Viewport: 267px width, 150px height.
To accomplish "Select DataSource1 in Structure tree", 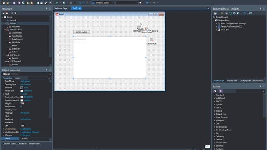I will (x=17, y=39).
